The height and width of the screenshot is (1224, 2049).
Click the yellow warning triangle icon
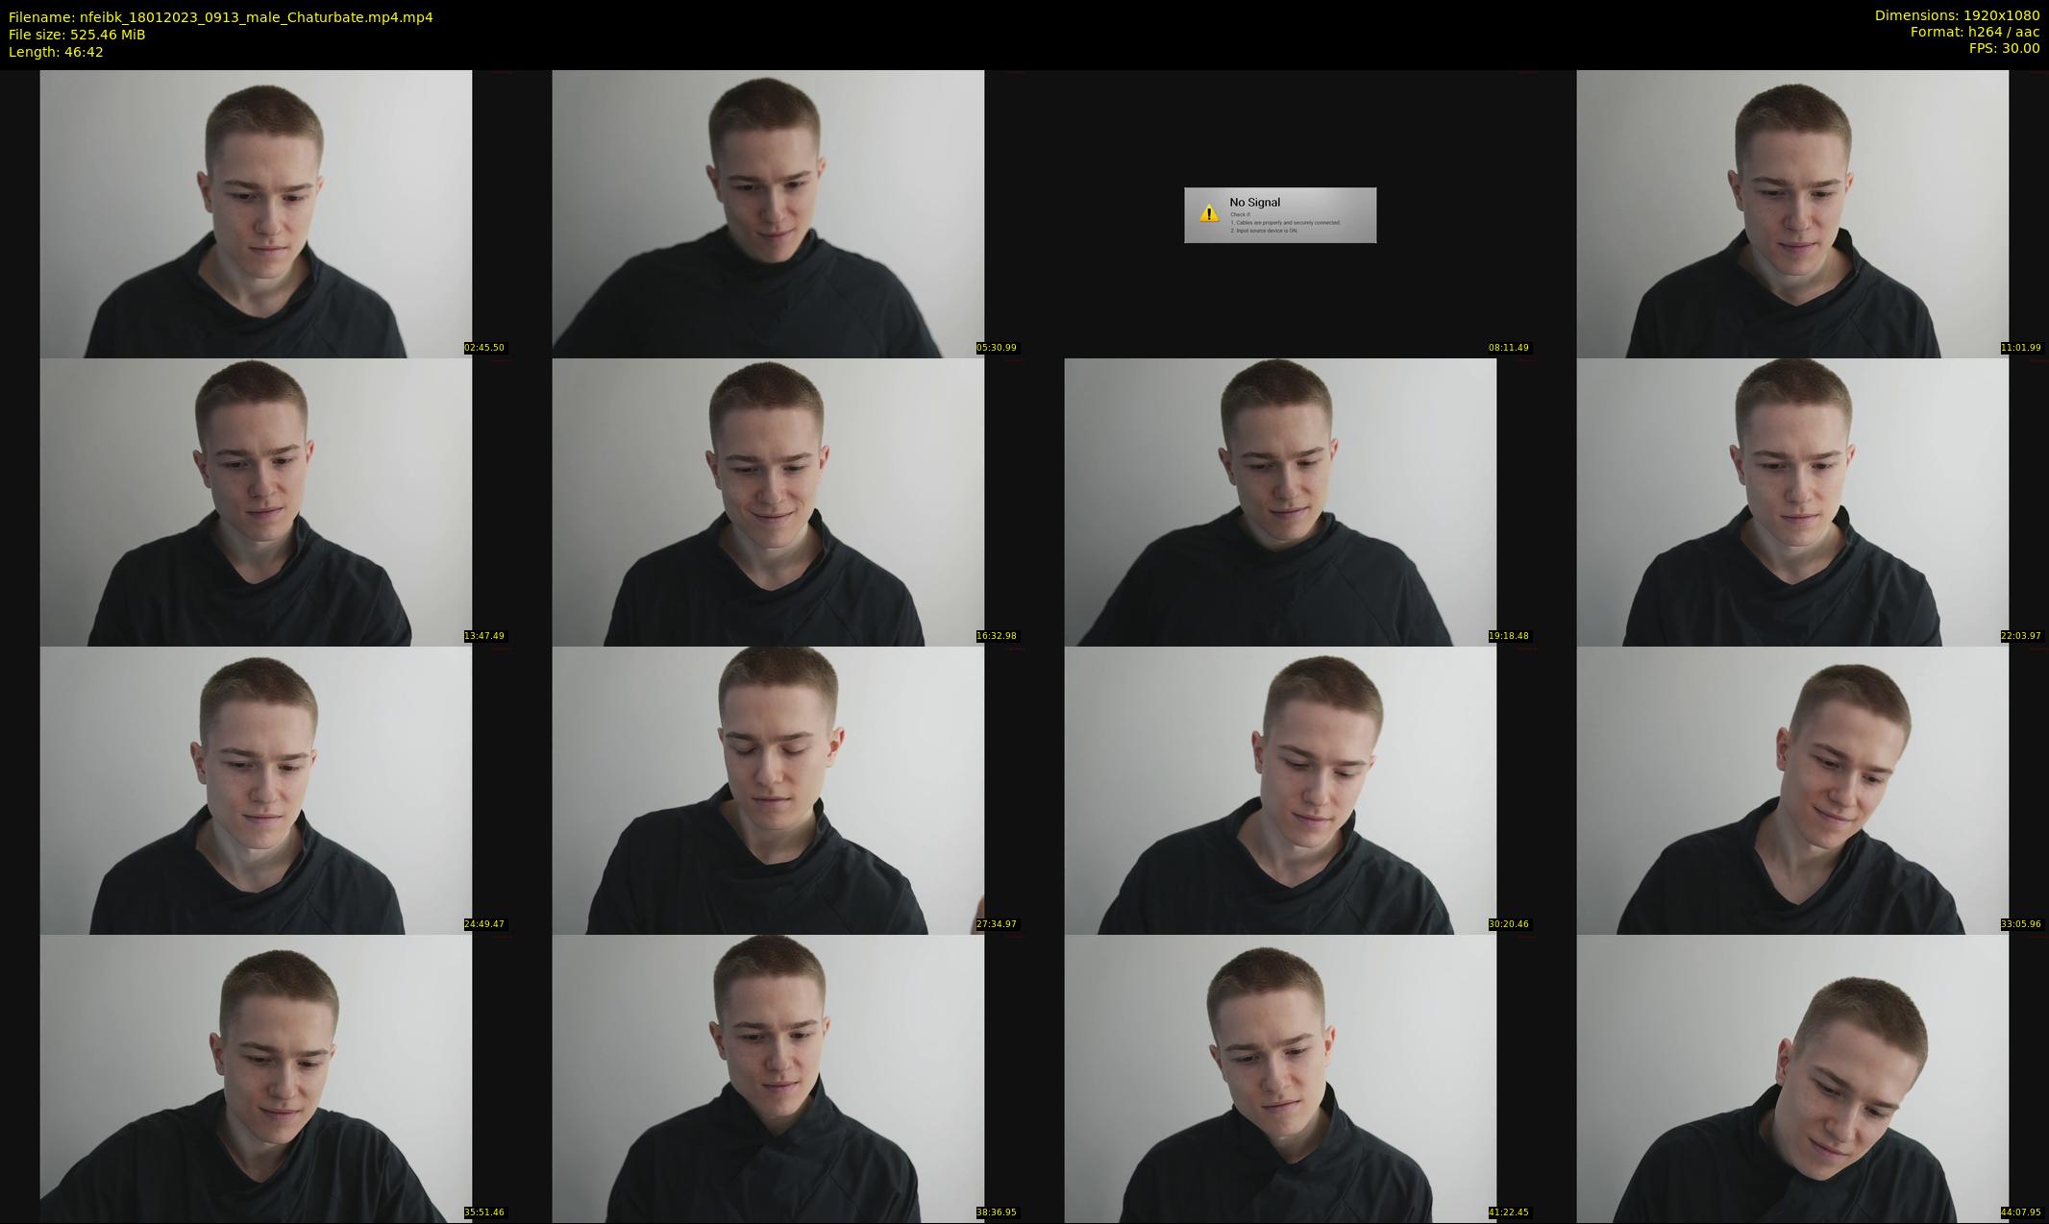click(1209, 213)
